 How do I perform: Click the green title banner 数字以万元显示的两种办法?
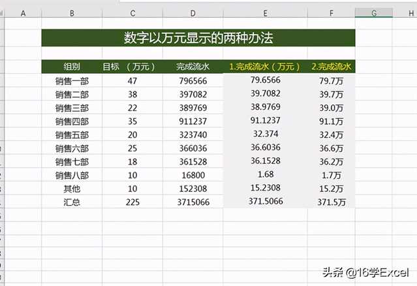[x=198, y=38]
